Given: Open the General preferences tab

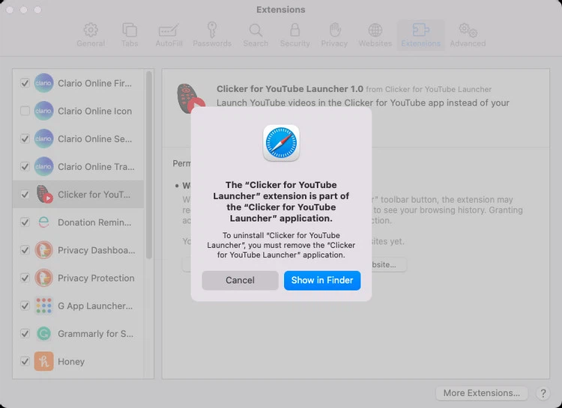Looking at the screenshot, I should click(x=91, y=34).
